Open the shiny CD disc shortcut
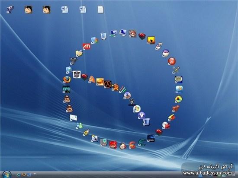This screenshot has height=178, width=238. (x=127, y=95)
